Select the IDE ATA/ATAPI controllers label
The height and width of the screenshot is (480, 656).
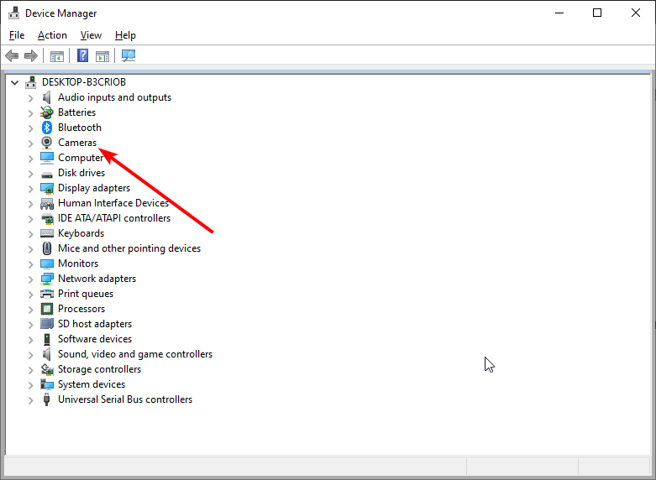114,218
